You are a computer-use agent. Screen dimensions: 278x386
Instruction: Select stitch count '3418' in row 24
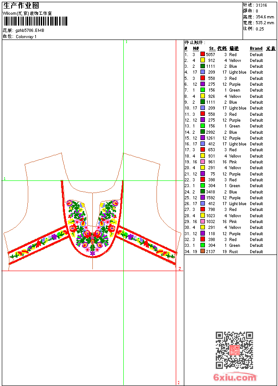[x=210, y=192]
